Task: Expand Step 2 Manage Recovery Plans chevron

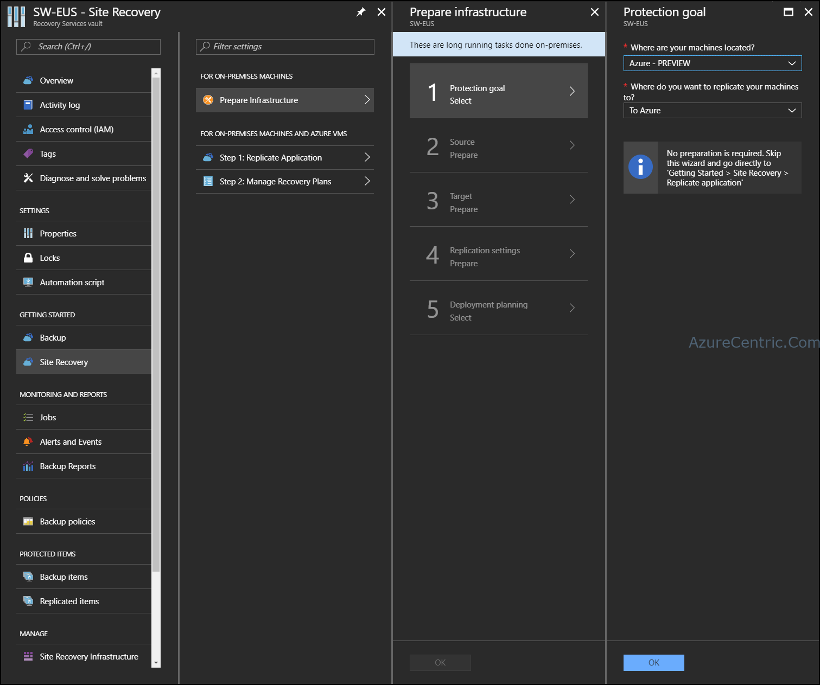Action: click(367, 181)
